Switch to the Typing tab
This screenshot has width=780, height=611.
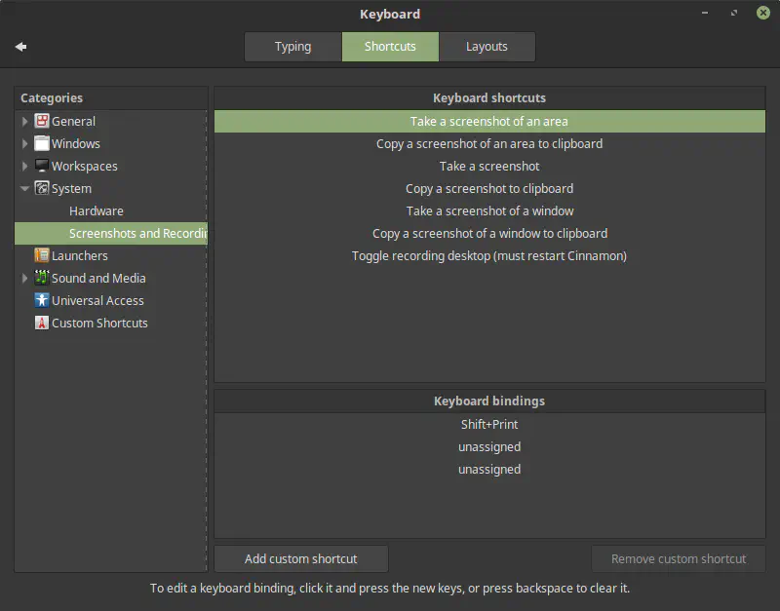pyautogui.click(x=292, y=47)
